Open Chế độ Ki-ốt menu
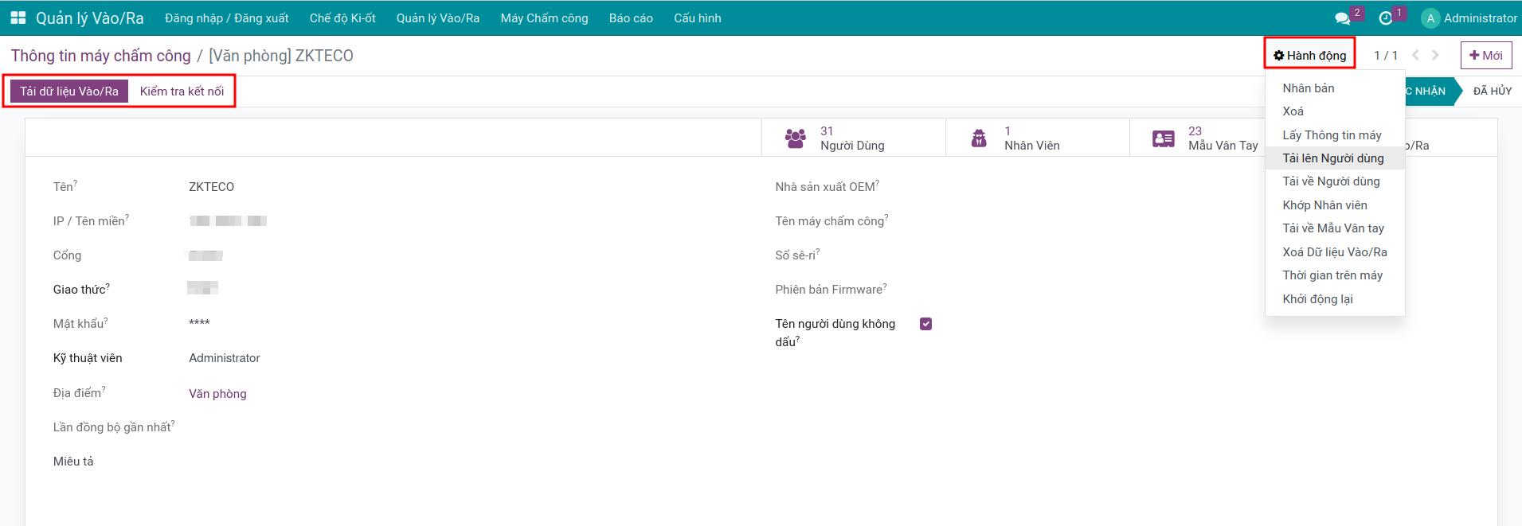Image resolution: width=1522 pixels, height=526 pixels. tap(342, 18)
